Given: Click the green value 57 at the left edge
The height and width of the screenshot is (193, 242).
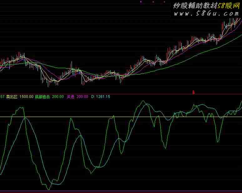Looking at the screenshot, I should (2, 97).
